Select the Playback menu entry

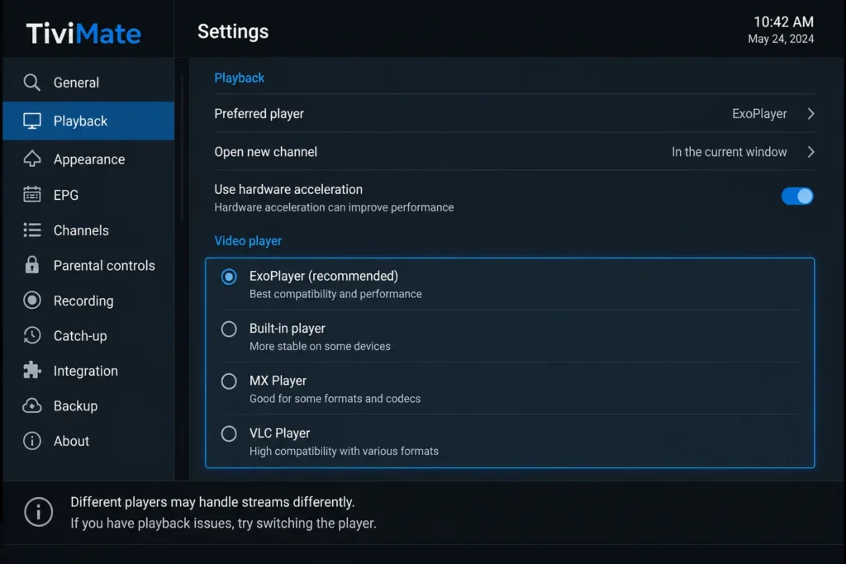[88, 121]
